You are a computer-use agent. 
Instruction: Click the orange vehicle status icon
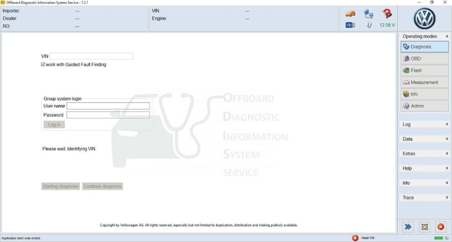350,14
